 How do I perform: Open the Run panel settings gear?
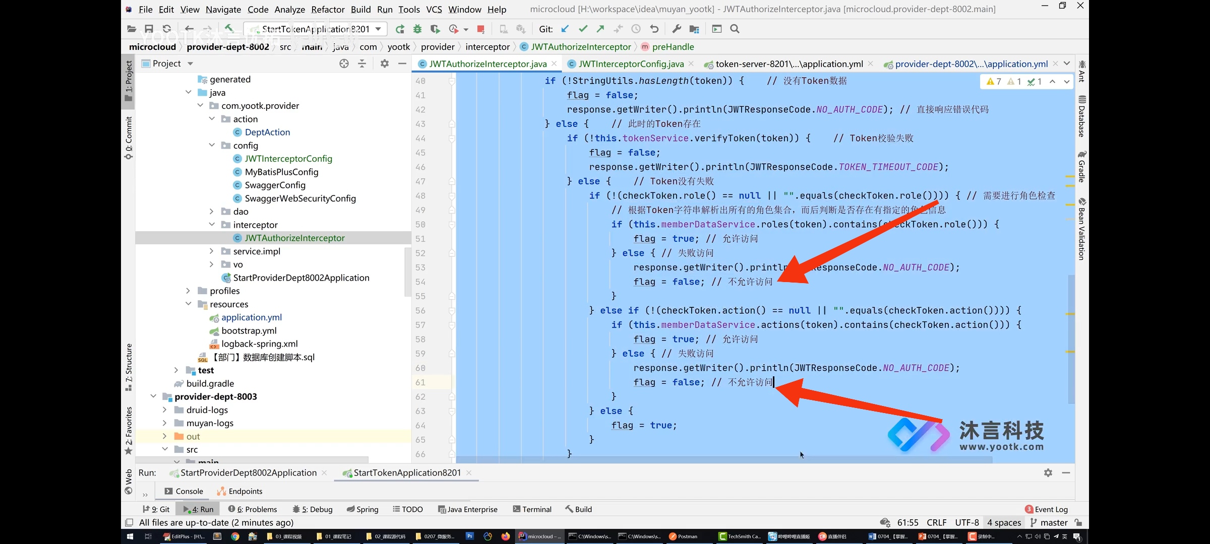coord(1048,472)
